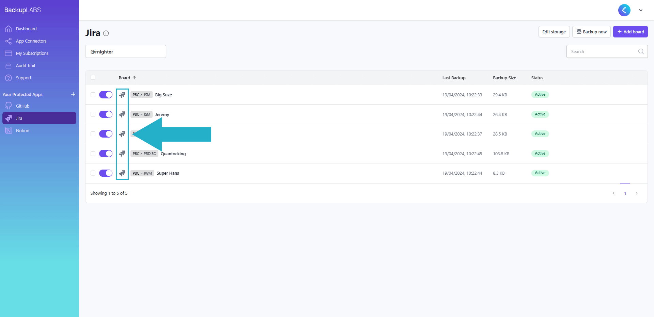654x317 pixels.
Task: Click the Big Suze board name
Action: coord(163,95)
